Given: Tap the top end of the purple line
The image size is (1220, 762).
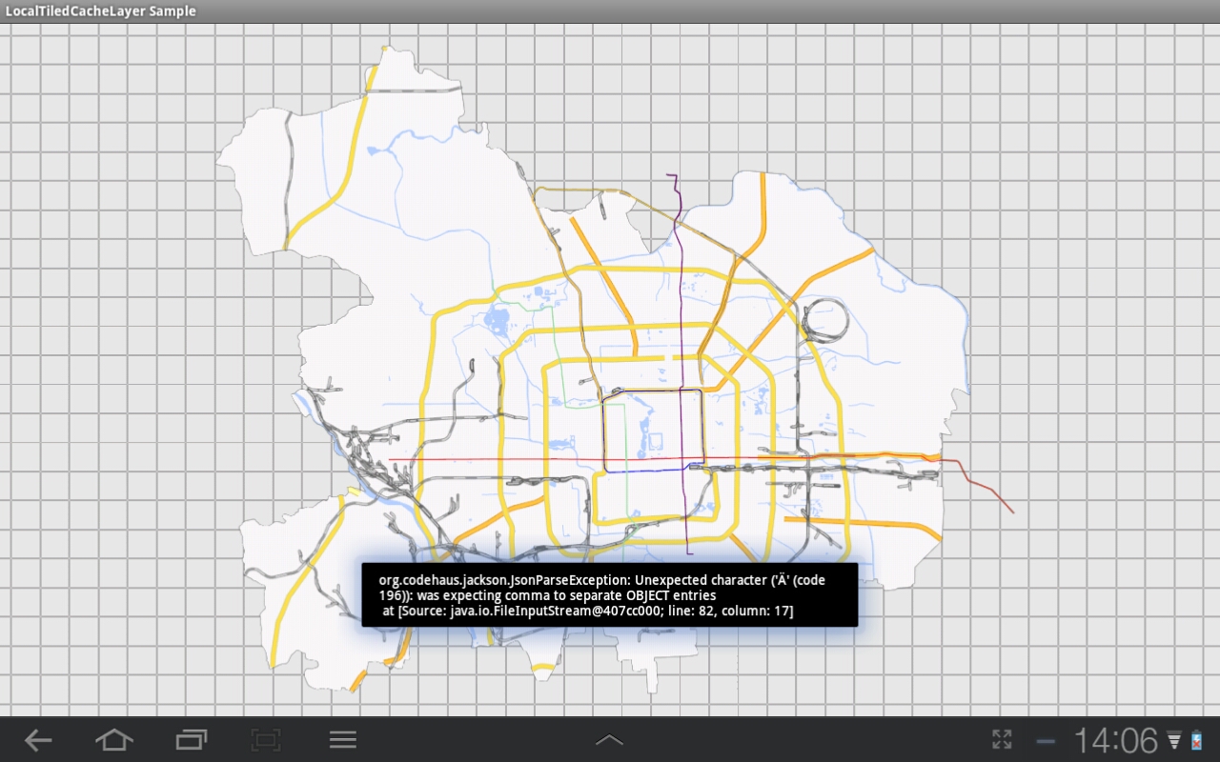Looking at the screenshot, I should 669,176.
